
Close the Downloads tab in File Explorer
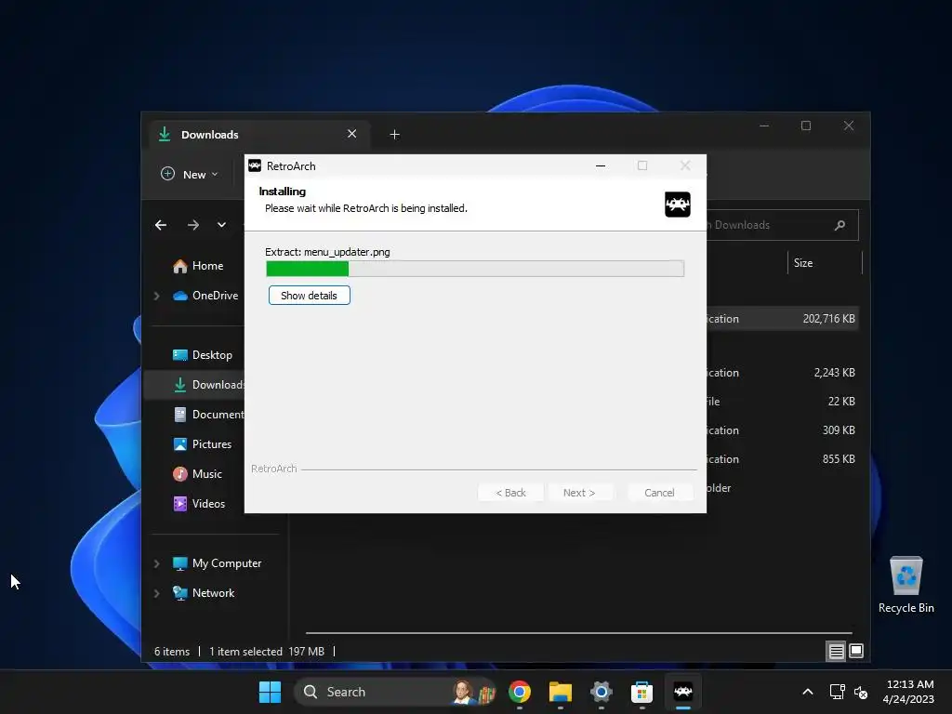pos(351,134)
